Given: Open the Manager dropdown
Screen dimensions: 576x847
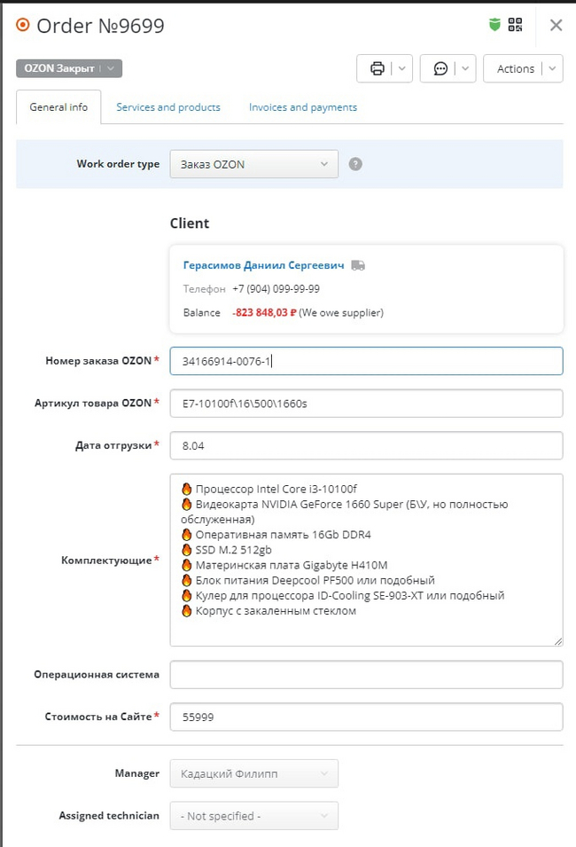Looking at the screenshot, I should [253, 774].
